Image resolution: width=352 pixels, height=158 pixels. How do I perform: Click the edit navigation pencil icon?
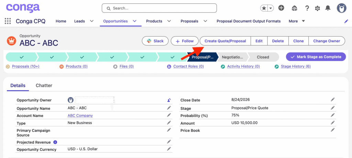346,21
